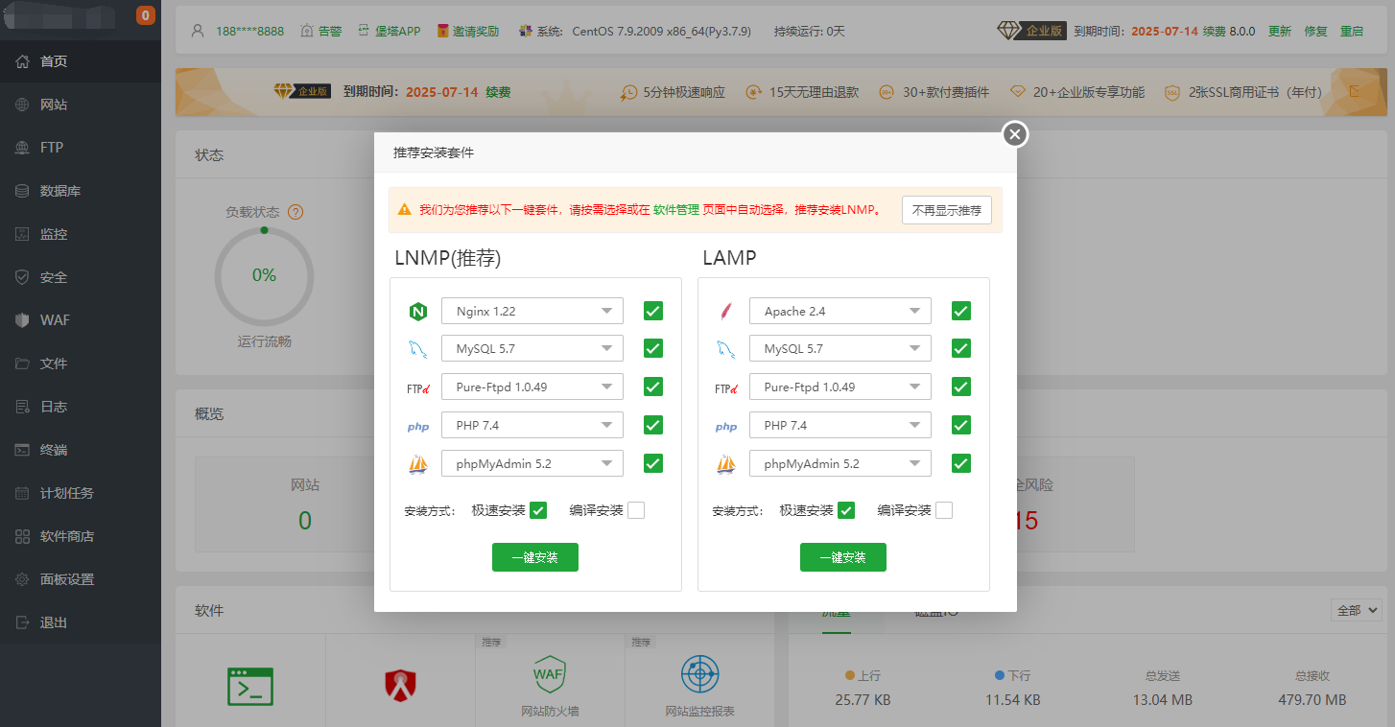Screen dimensions: 1395x727
Task: Click 一键安装 under the LNMP stack
Action: 534,556
